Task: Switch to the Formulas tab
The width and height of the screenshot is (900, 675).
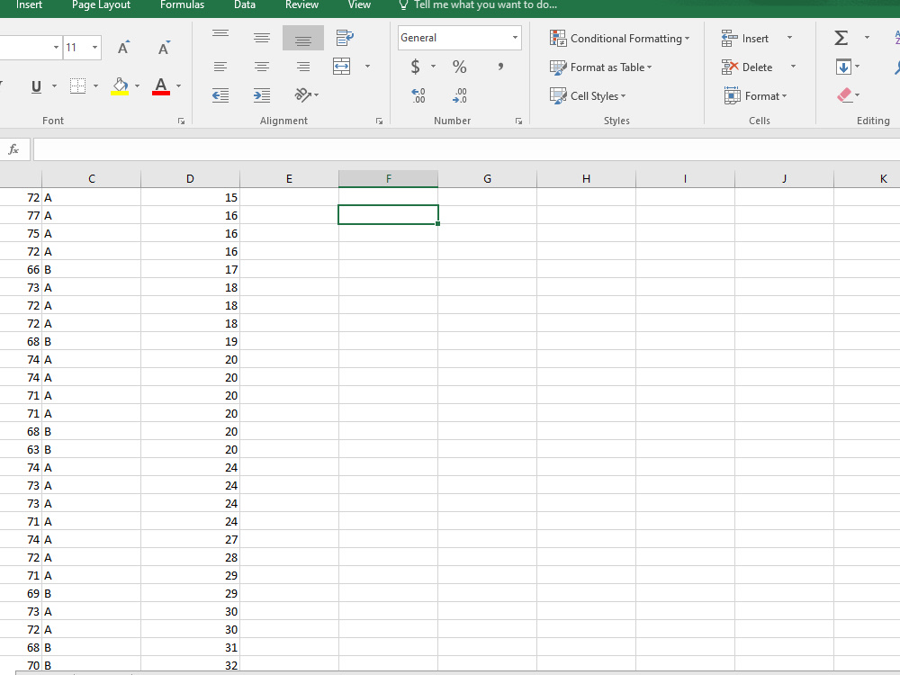Action: [x=182, y=5]
